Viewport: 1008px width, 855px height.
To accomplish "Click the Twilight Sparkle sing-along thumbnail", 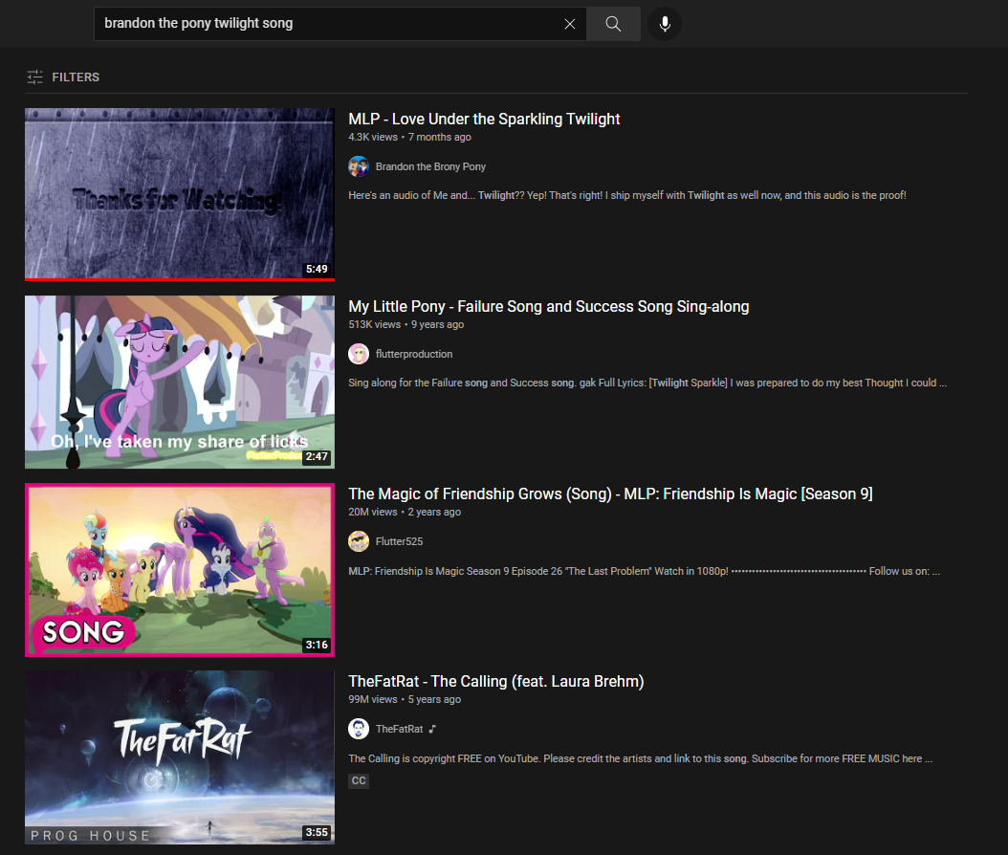I will click(x=179, y=382).
